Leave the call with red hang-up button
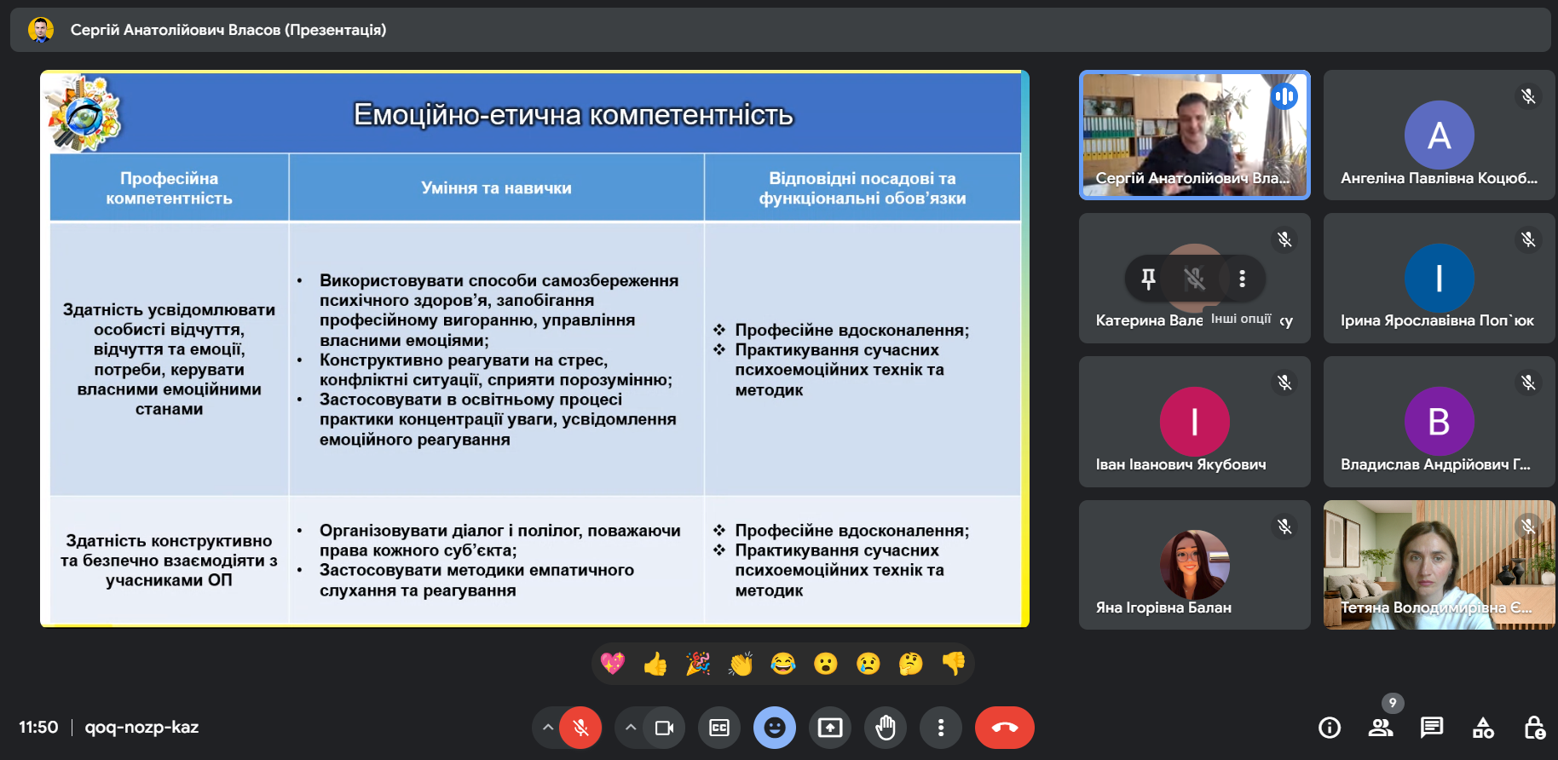Viewport: 1558px width, 760px height. (1004, 728)
